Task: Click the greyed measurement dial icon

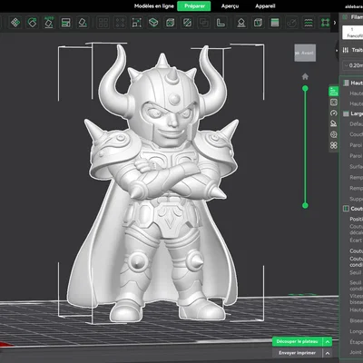Action: coord(291,23)
